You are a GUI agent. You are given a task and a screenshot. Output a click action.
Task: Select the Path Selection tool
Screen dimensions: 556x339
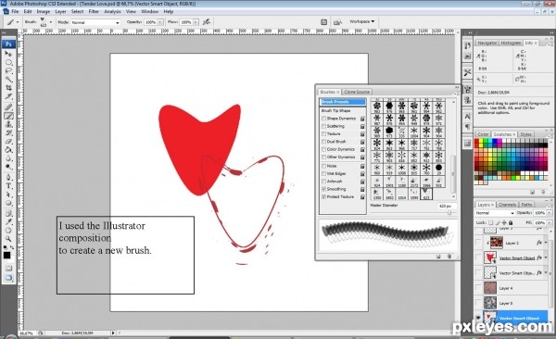coord(8,195)
